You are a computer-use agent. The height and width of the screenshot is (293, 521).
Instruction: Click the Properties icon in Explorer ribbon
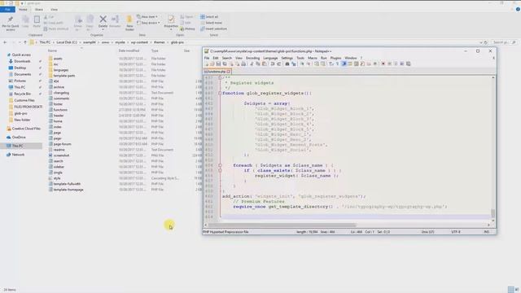[x=171, y=20]
